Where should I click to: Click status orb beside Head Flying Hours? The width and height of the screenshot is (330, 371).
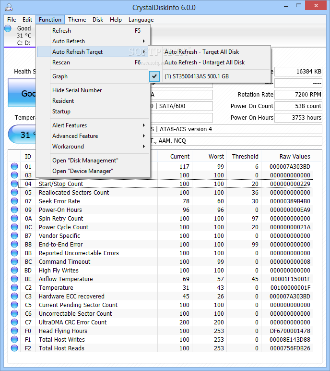click(14, 331)
